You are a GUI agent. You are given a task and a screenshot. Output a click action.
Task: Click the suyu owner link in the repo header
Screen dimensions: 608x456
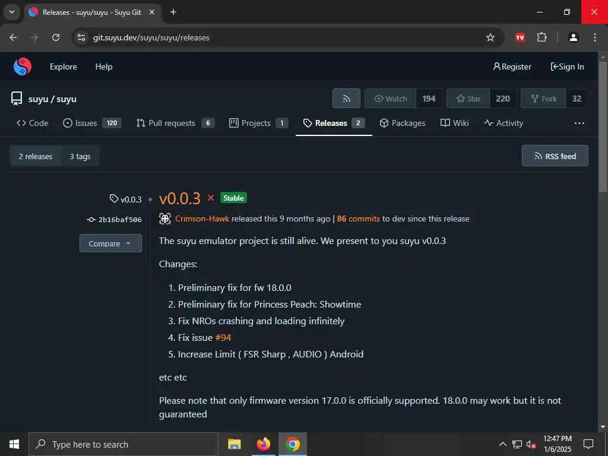click(x=38, y=99)
